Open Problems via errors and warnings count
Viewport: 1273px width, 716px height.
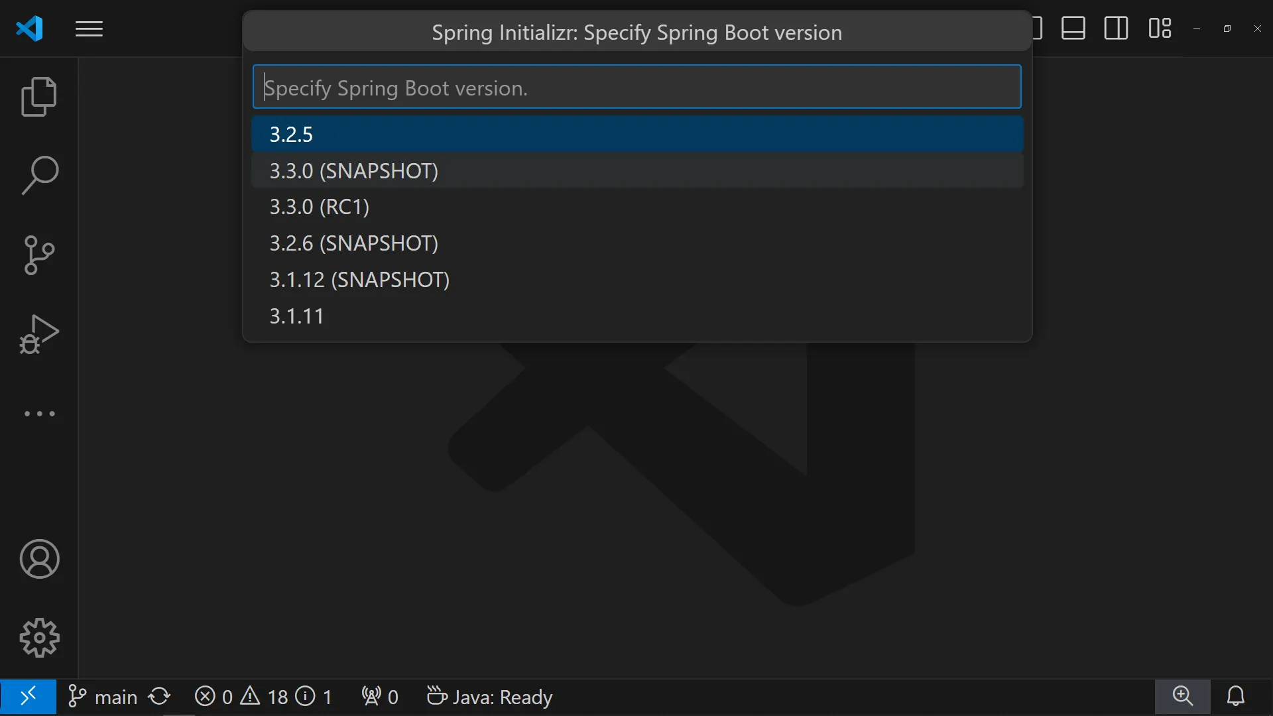pyautogui.click(x=263, y=697)
